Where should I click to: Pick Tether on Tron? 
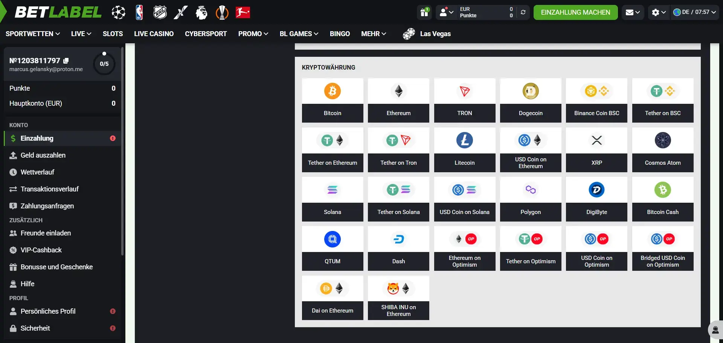pyautogui.click(x=398, y=150)
